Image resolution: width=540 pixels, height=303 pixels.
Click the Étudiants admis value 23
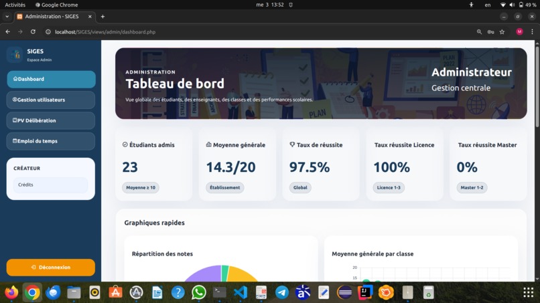point(130,167)
